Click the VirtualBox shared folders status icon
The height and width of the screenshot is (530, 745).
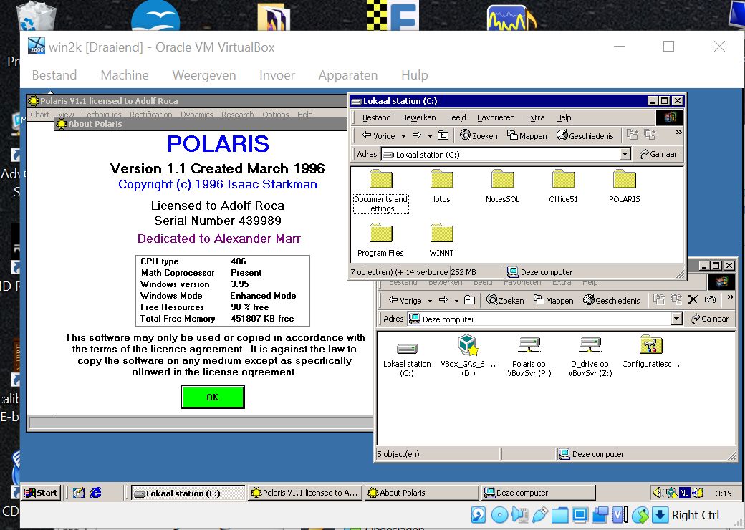pos(560,515)
